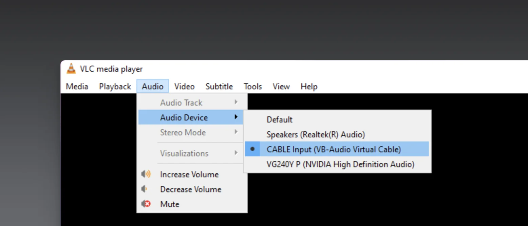
Task: Click the Mute red cross speaker icon
Action: [146, 204]
